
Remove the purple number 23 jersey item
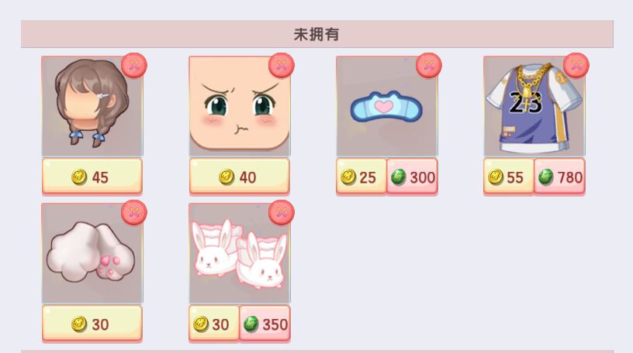click(x=576, y=65)
